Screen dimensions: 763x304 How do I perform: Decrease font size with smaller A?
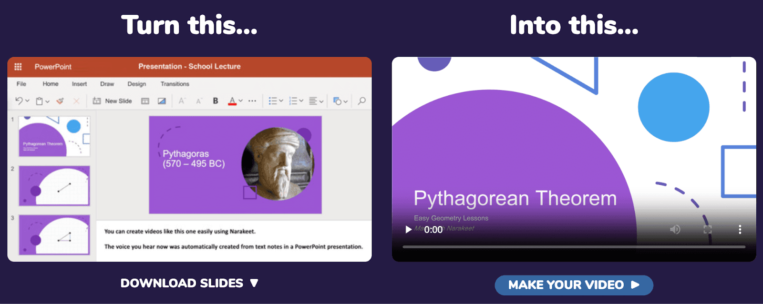199,101
